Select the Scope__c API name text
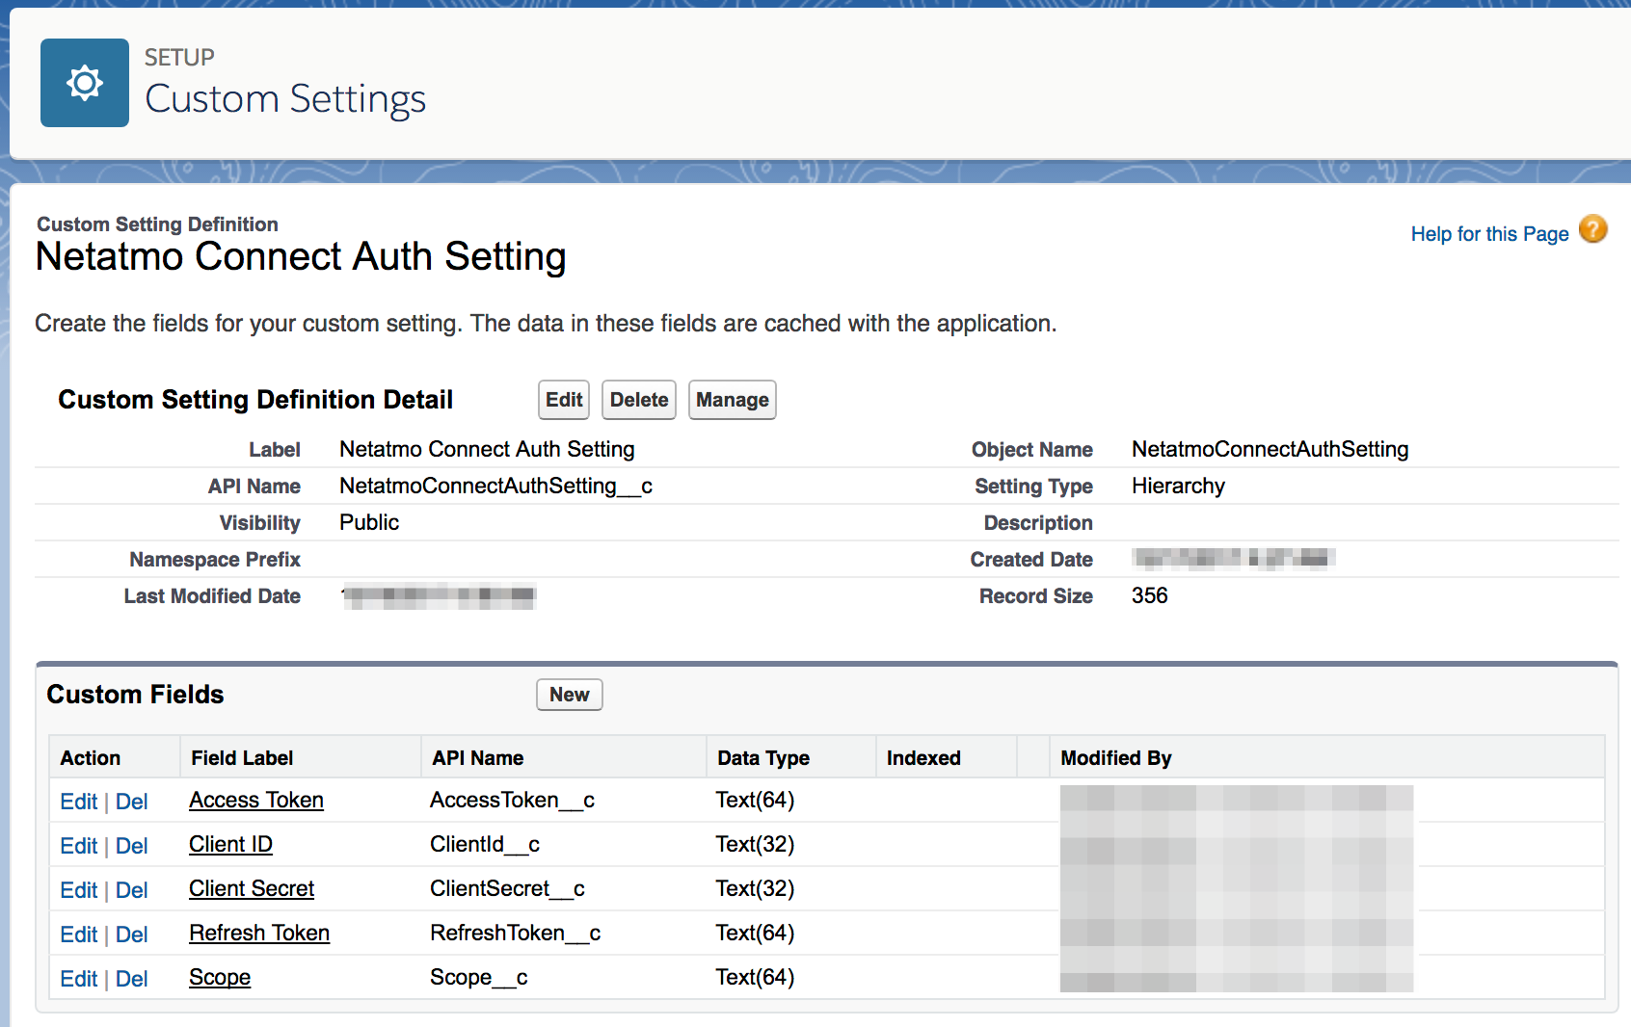 pos(479,978)
